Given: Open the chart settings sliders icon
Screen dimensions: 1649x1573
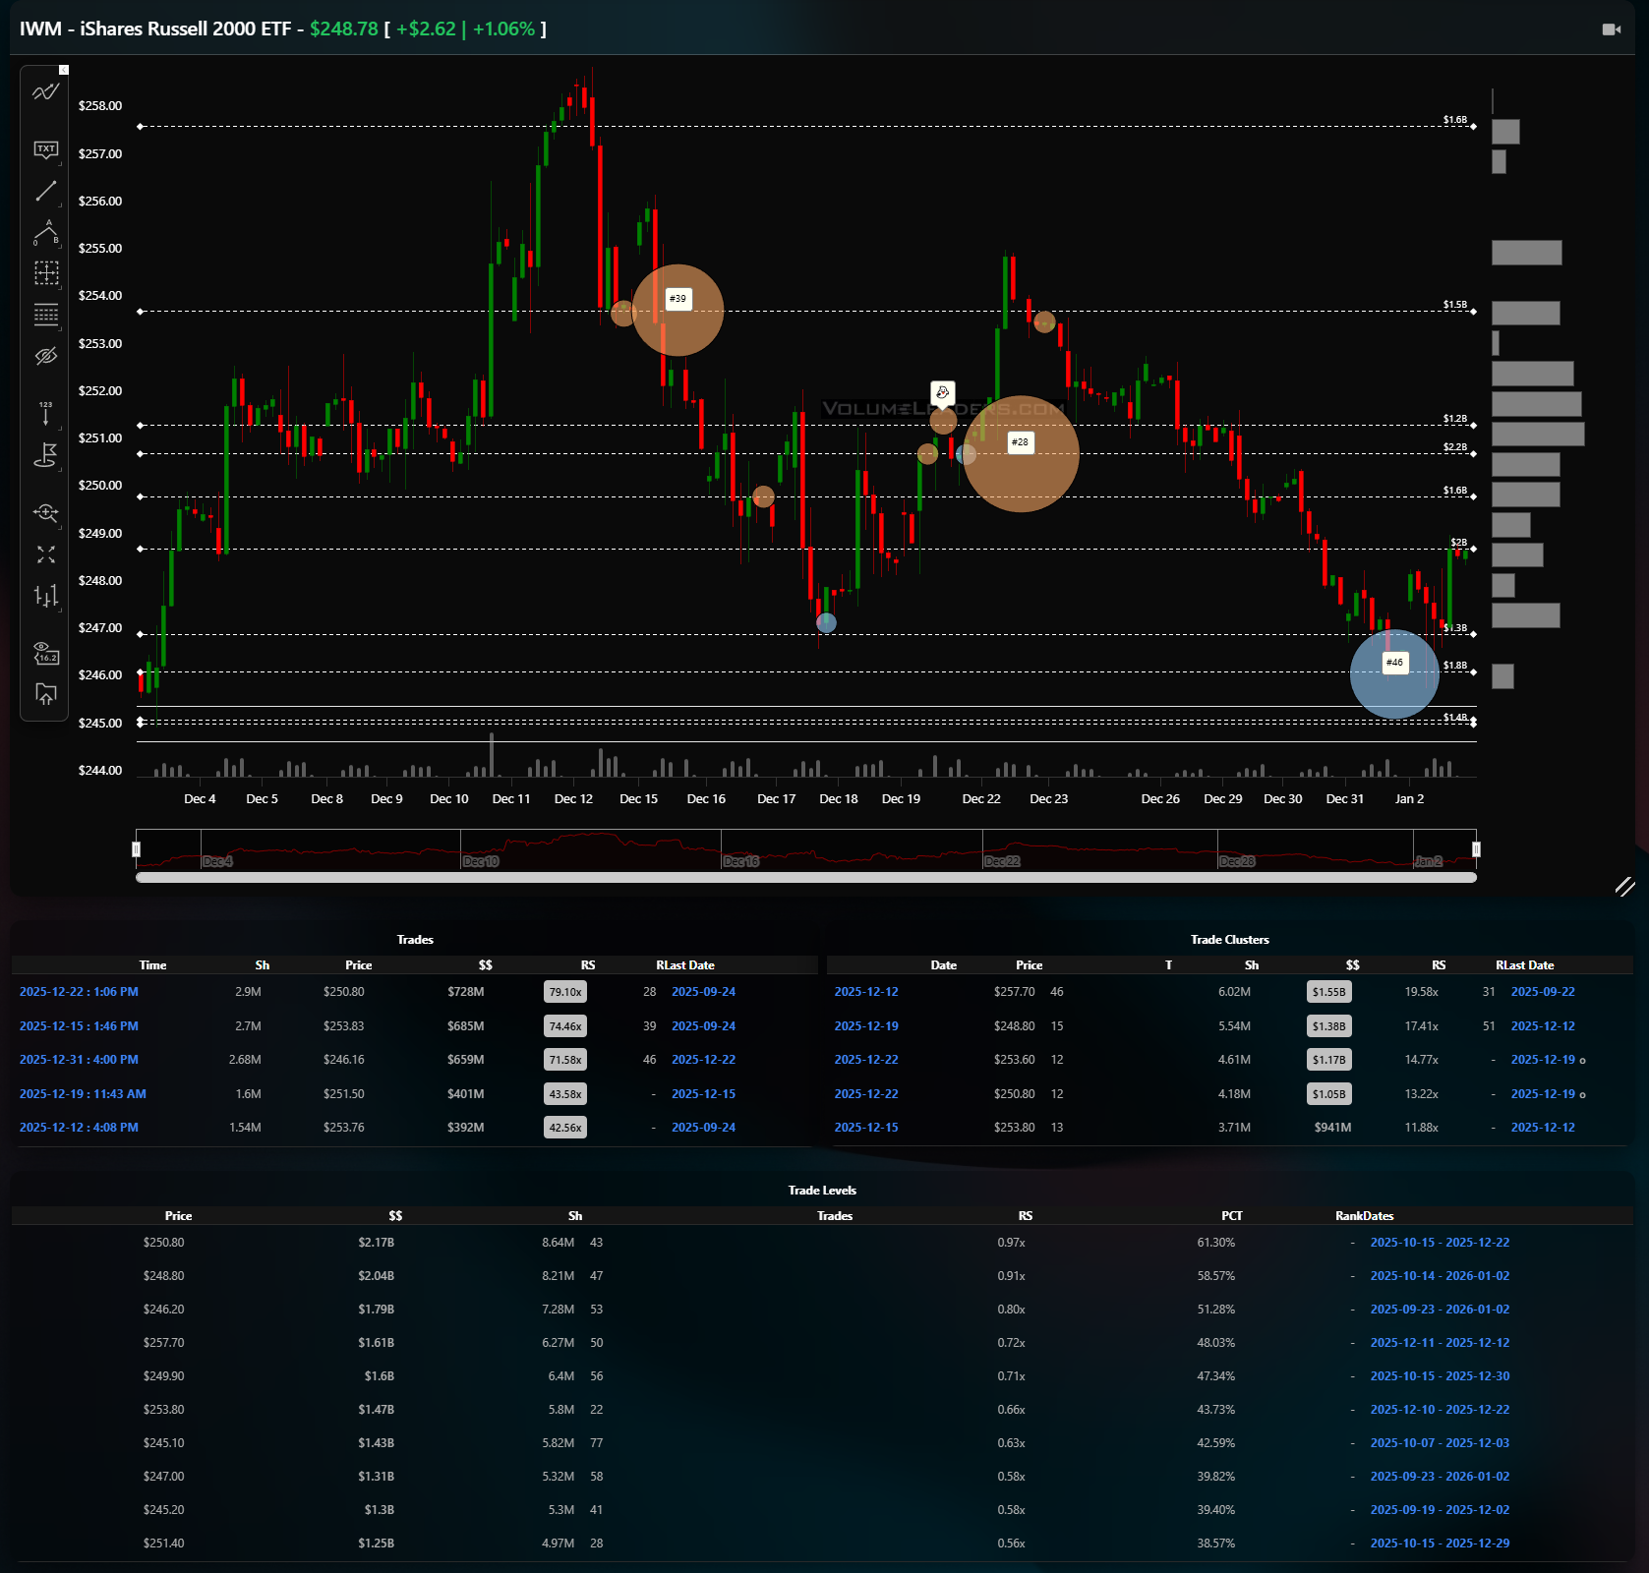Looking at the screenshot, I should [x=46, y=596].
